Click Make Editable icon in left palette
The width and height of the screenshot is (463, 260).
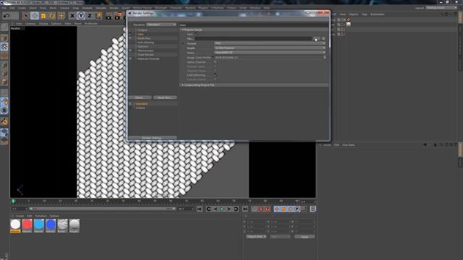4,27
